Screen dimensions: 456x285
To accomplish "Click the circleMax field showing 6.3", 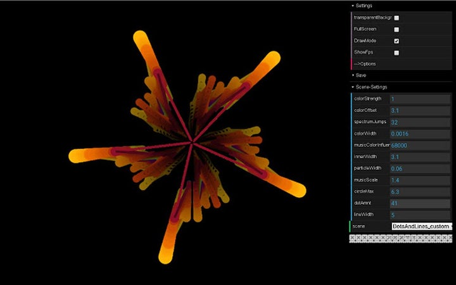I will tap(419, 191).
